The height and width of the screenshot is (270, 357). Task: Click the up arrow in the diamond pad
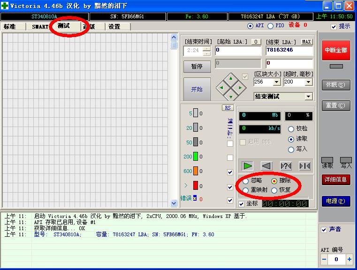click(x=231, y=79)
